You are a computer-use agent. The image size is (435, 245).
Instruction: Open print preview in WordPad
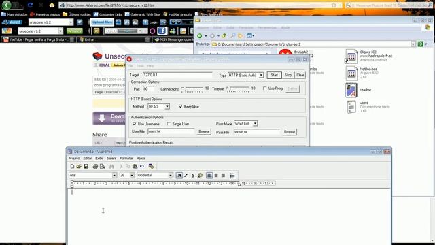[103, 166]
